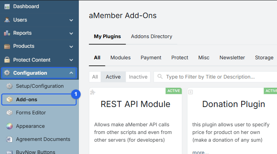Filter plugins to Active only

113,77
